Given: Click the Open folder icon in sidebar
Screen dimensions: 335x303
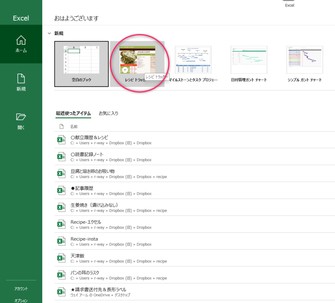Looking at the screenshot, I should 21,117.
